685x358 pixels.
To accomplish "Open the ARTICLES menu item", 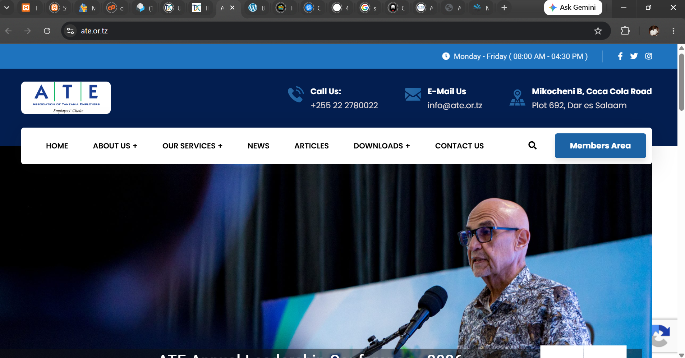I will 312,146.
